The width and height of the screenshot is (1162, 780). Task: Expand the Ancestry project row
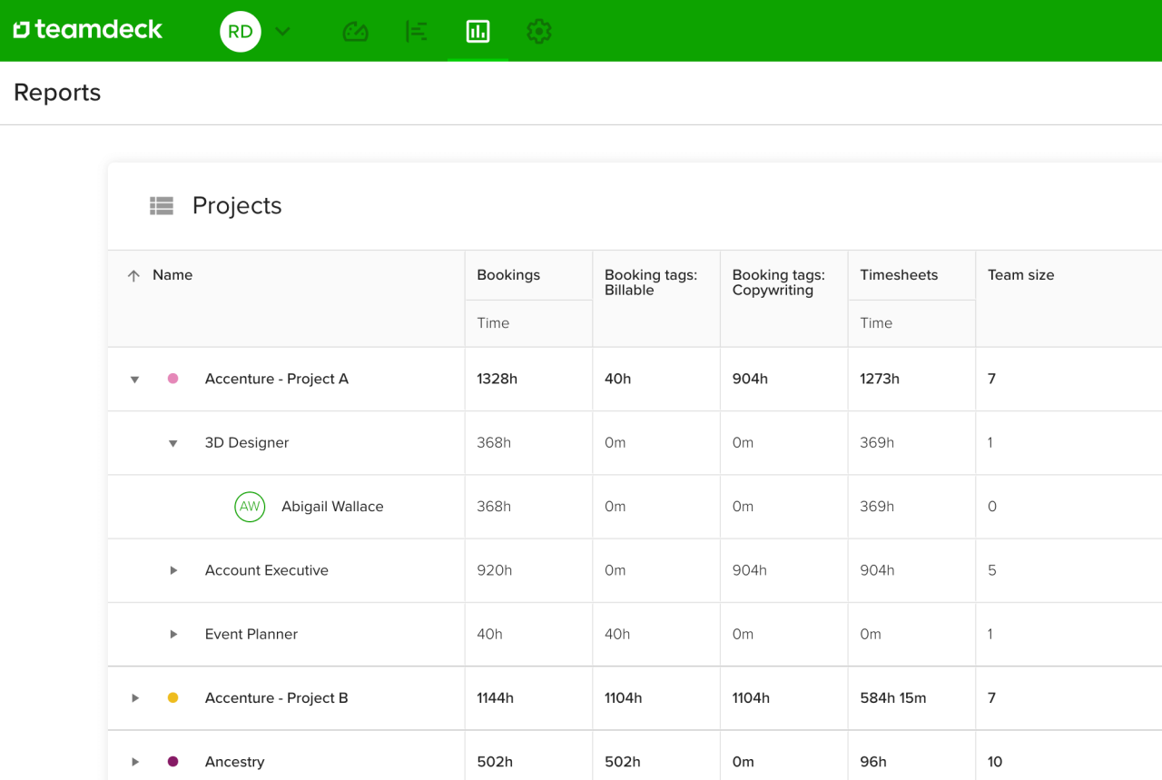point(134,762)
